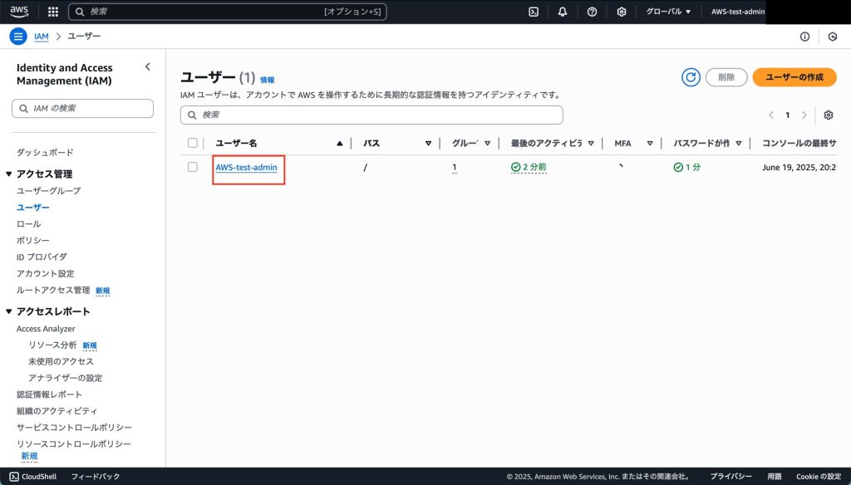
Task: Open フィードバック in footer
Action: click(96, 477)
